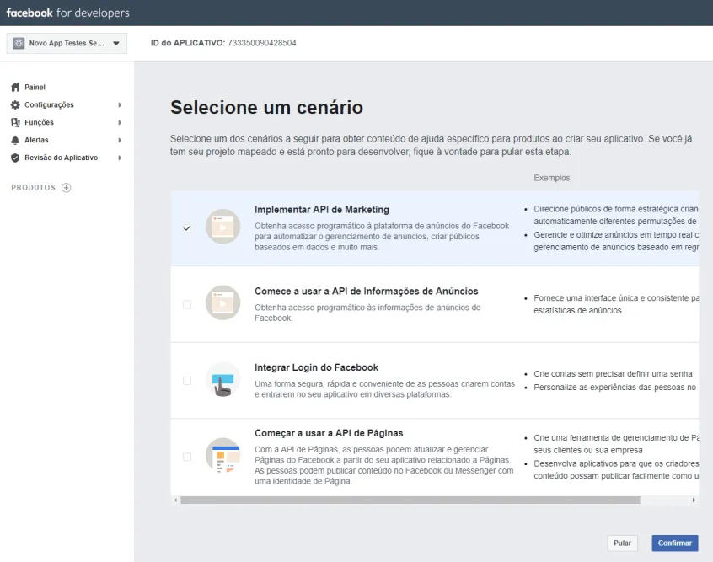Expand the Alertas submenu arrow
This screenshot has height=562, width=713.
click(x=120, y=140)
